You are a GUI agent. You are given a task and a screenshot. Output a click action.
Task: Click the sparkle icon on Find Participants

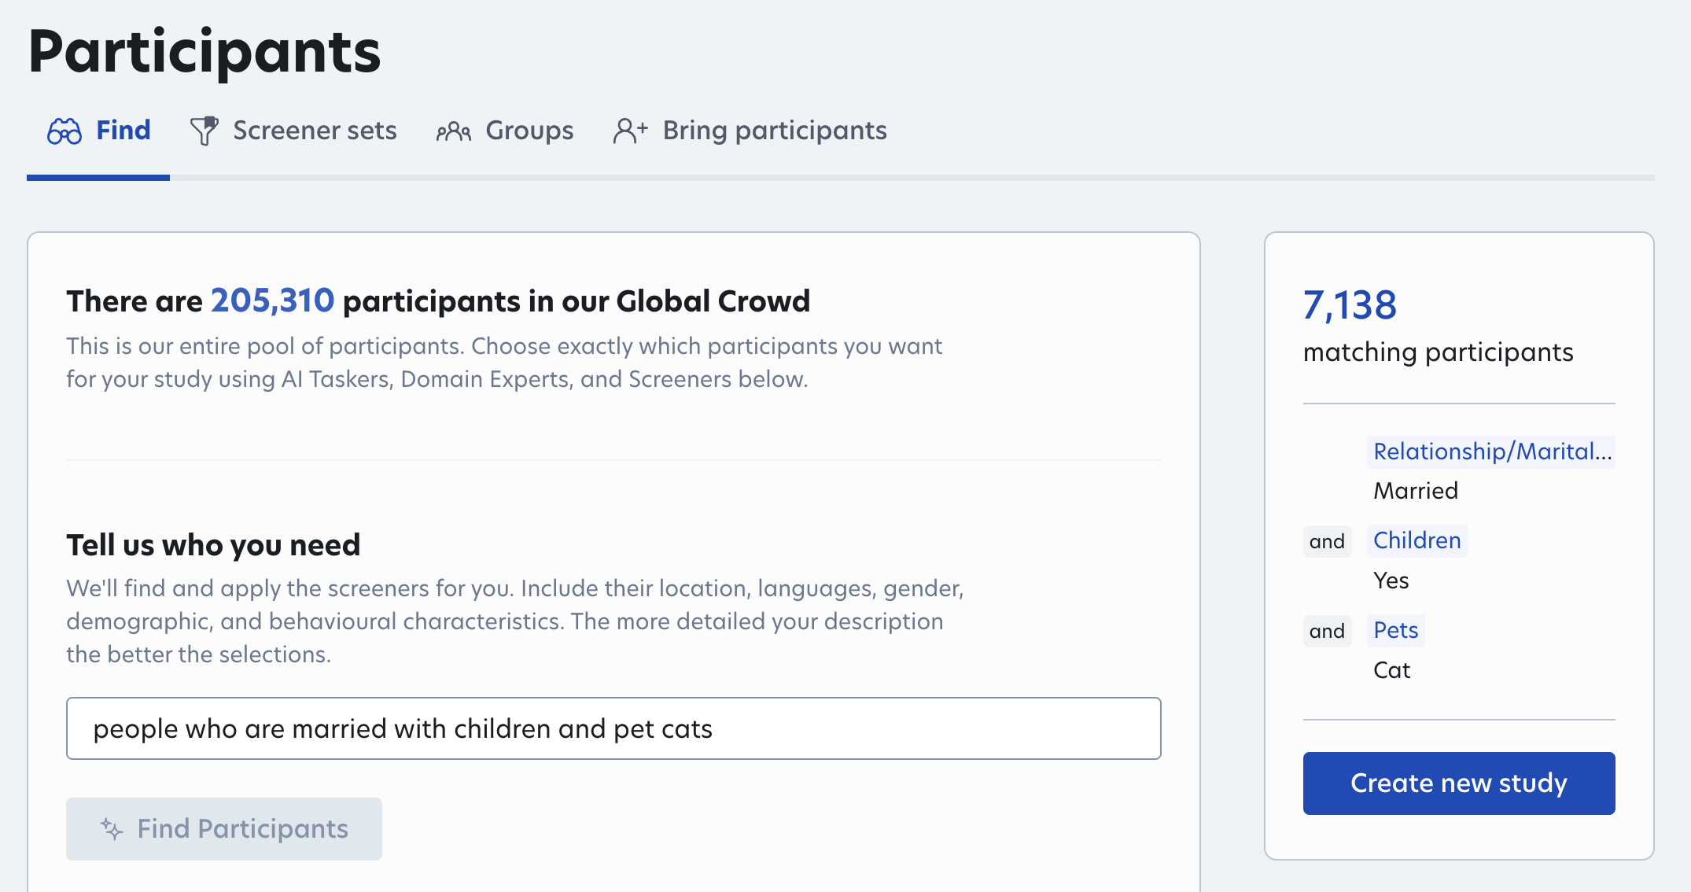point(112,829)
